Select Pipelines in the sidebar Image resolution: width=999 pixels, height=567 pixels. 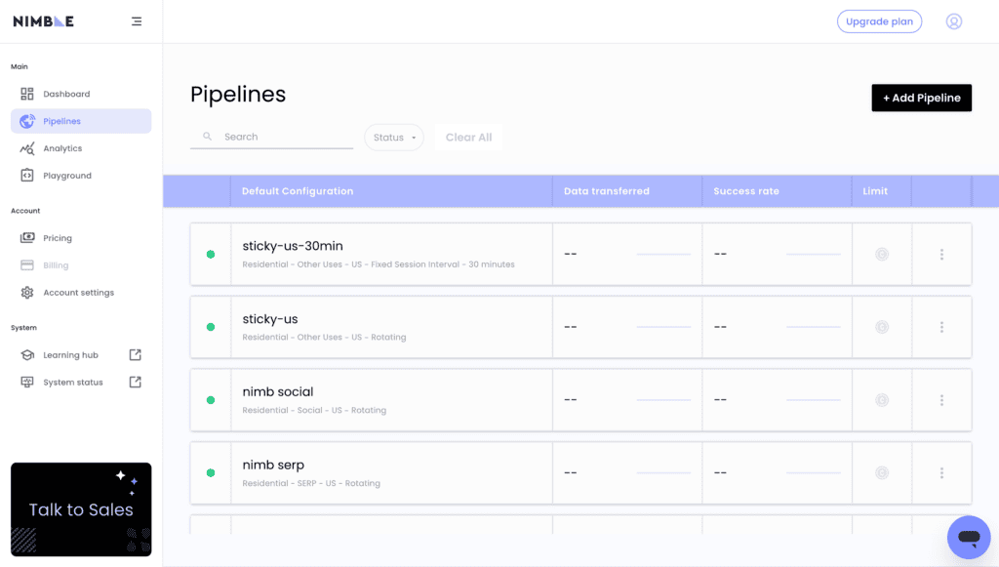(x=81, y=121)
